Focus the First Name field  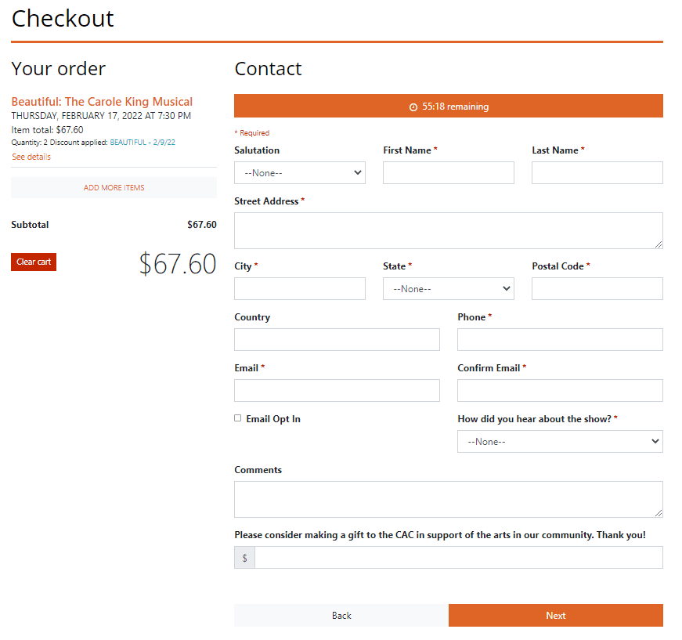pyautogui.click(x=449, y=172)
